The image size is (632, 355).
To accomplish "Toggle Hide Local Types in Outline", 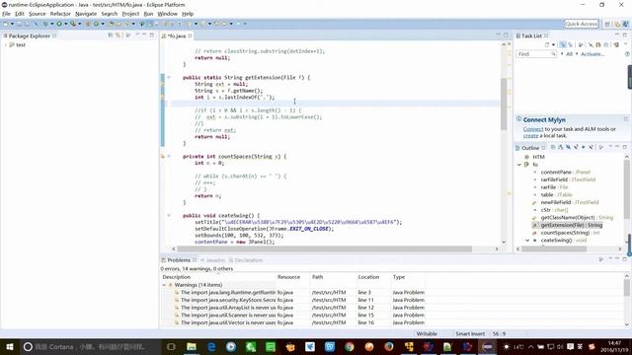I will [592, 147].
